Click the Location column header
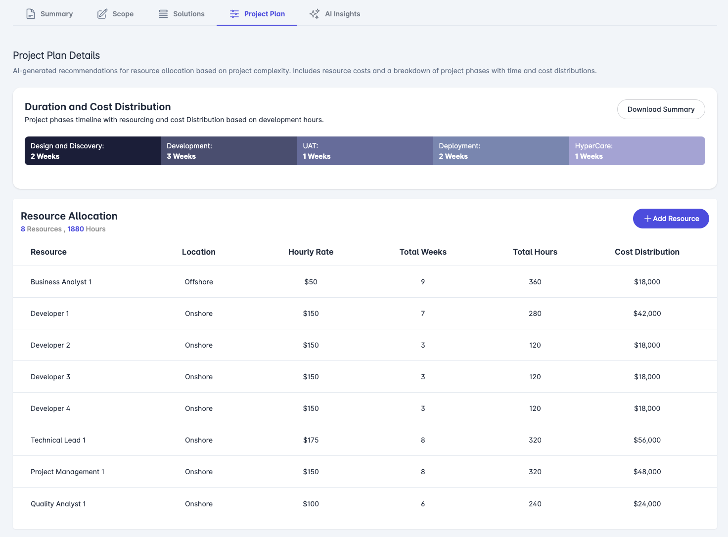 pyautogui.click(x=199, y=252)
